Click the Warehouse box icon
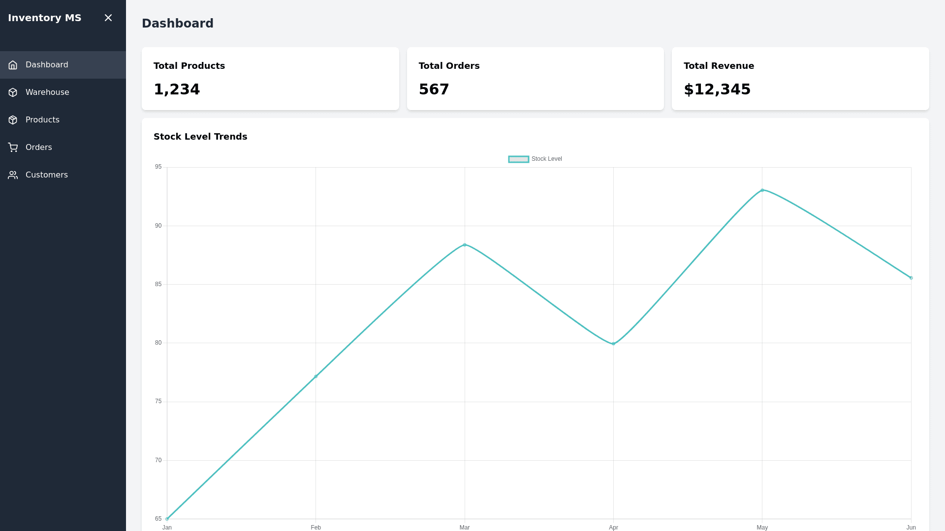Image resolution: width=945 pixels, height=531 pixels. pos(13,92)
